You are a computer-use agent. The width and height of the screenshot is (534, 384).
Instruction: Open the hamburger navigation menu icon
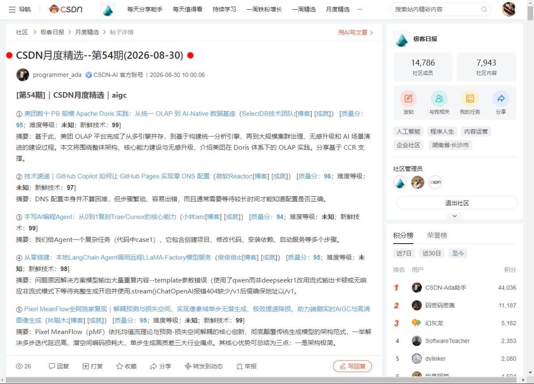click(x=12, y=9)
